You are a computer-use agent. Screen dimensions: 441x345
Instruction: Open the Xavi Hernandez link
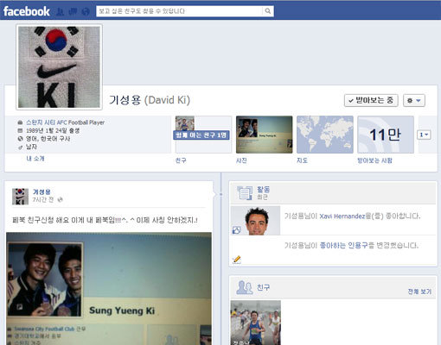342,216
